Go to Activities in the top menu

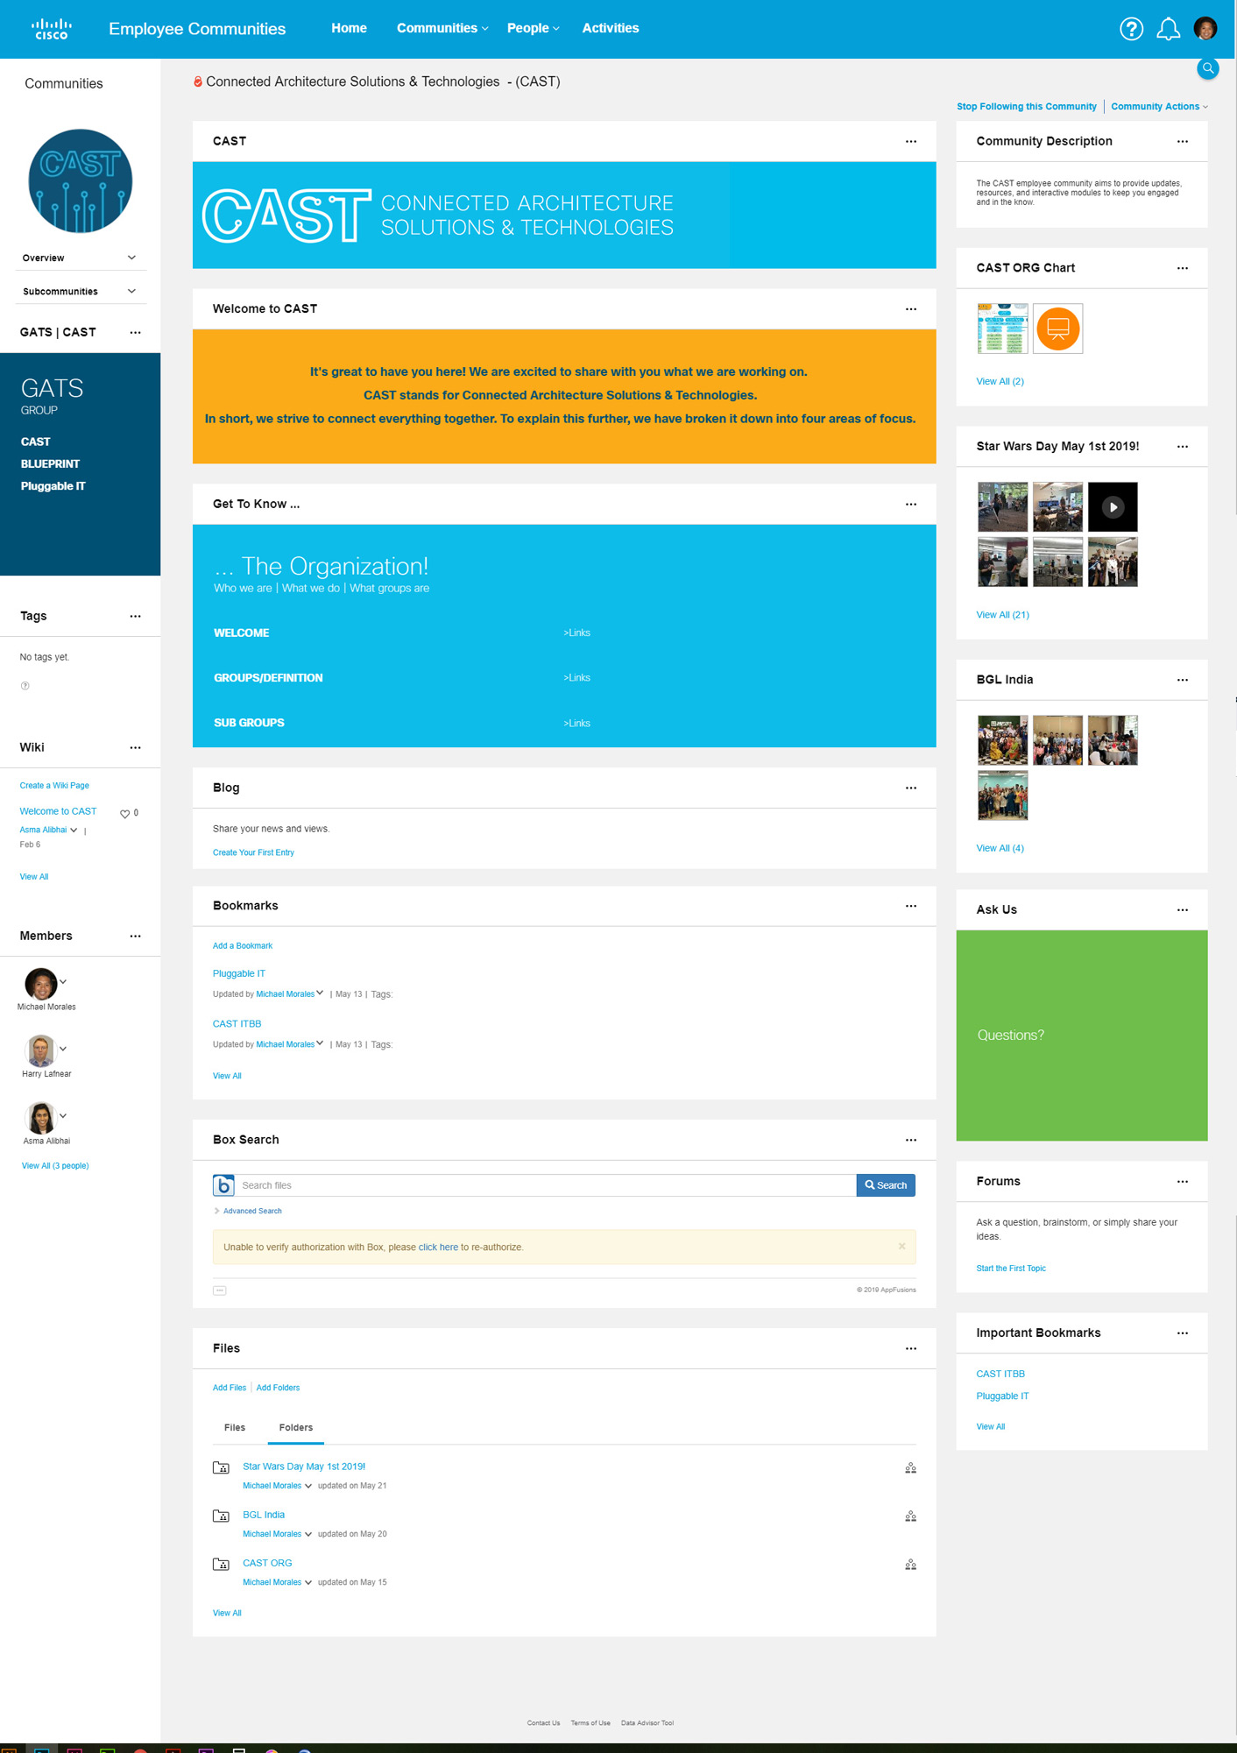coord(610,28)
